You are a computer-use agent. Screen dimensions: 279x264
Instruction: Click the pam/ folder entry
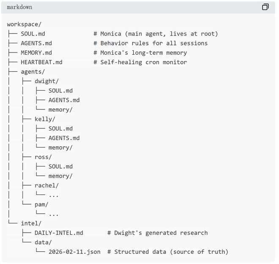(41, 204)
